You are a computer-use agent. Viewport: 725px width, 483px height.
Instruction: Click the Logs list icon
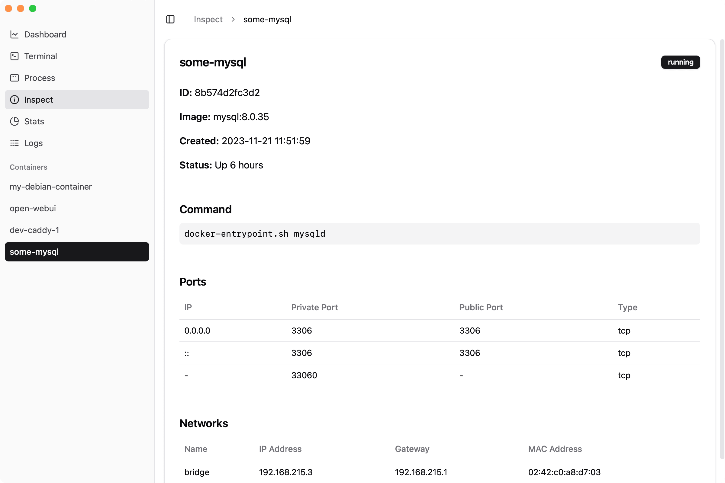[14, 143]
